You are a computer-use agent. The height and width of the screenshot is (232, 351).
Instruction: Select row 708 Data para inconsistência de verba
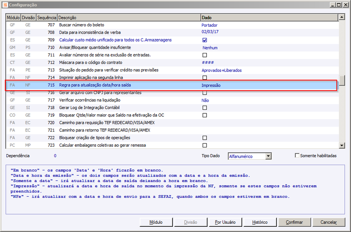click(172, 32)
